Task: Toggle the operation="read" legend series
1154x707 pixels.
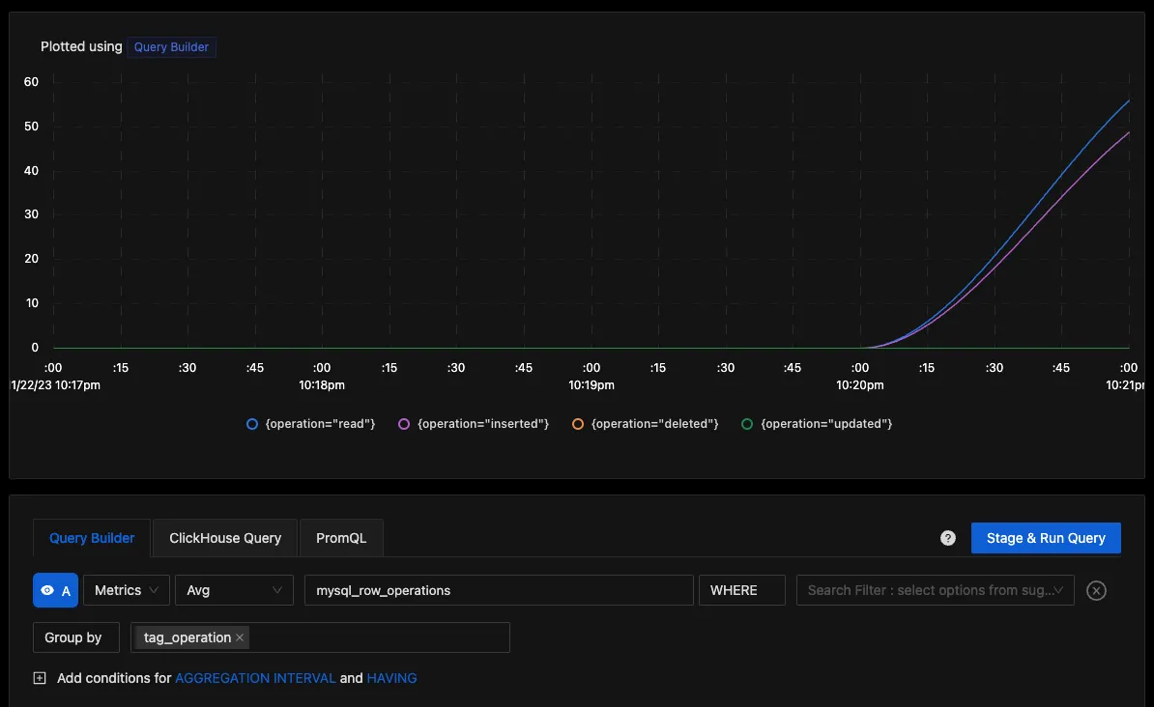Action: tap(310, 424)
